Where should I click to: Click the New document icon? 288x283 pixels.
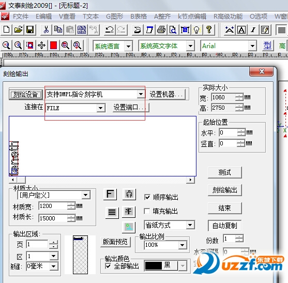[7, 29]
